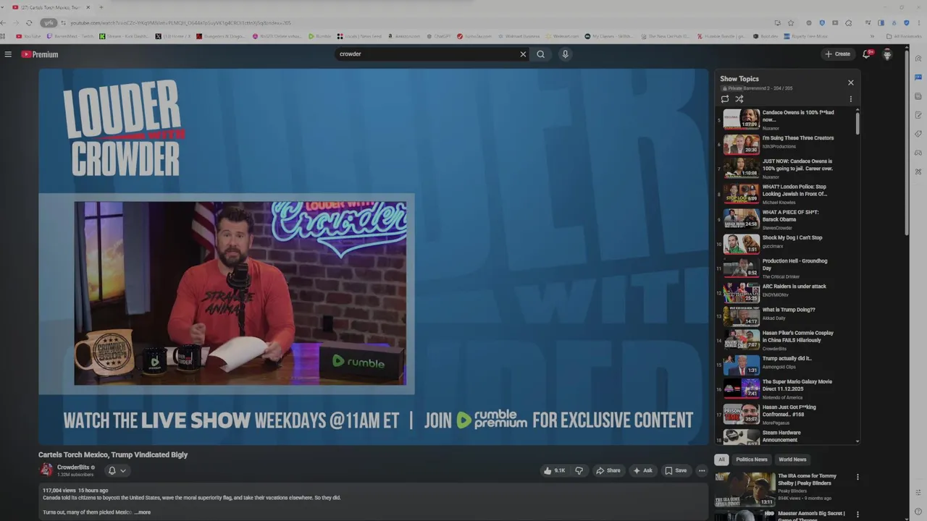Open 'Hasan Piker's Commie Cosplay' playlist item
This screenshot has height=521, width=927.
click(788, 340)
